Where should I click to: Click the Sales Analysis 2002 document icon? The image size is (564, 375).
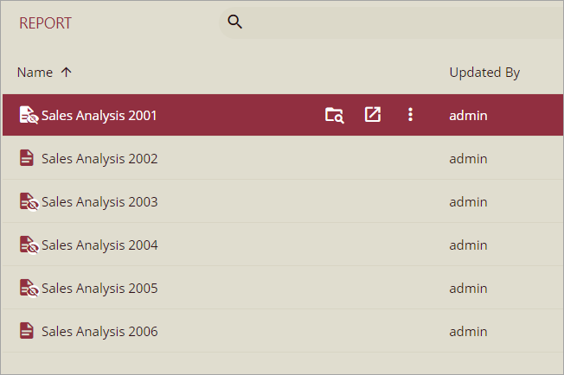click(27, 159)
